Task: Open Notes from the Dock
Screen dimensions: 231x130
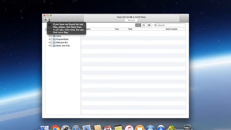Action: pos(118,128)
